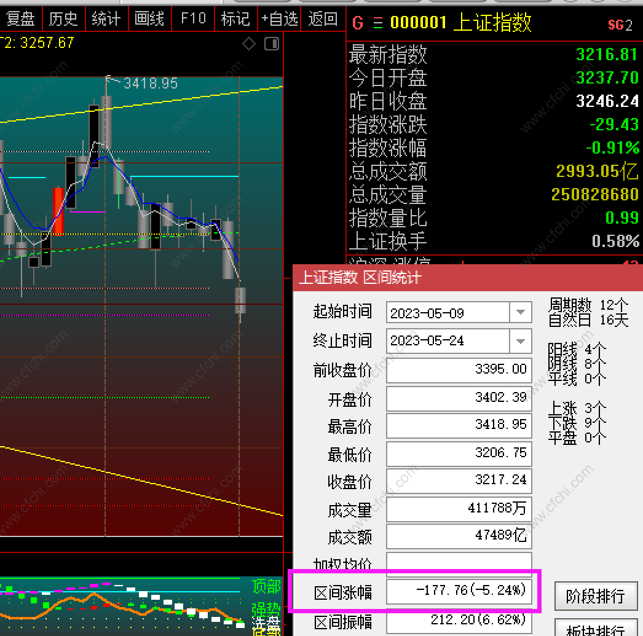
Task: Click the end date field 2023-05-24
Action: [448, 341]
